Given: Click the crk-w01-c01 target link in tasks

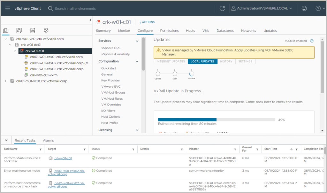Looking at the screenshot, I should (x=63, y=158).
